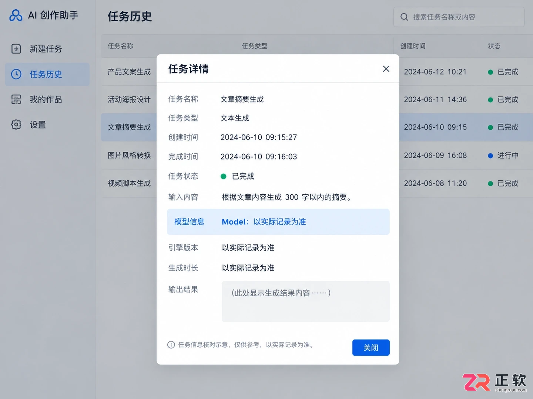Screen dimensions: 533x399
Task: Click the 状态 column header
Action: 494,46
